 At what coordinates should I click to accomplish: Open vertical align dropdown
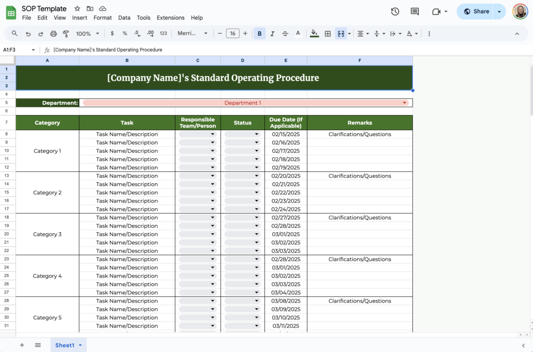(x=379, y=33)
